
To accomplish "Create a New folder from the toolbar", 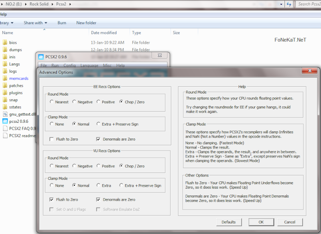I will 86,23.
